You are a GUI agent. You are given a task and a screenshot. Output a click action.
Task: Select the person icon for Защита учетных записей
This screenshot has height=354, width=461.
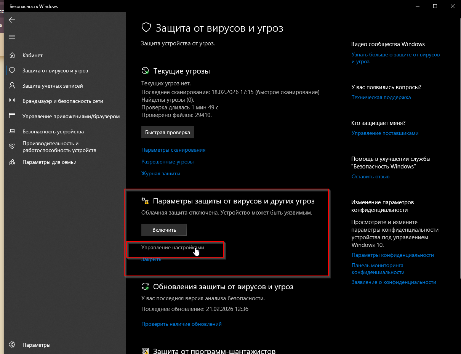(x=12, y=86)
